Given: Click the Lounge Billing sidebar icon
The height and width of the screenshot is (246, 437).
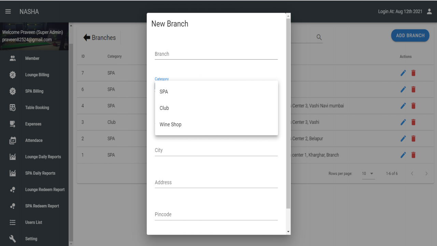Looking at the screenshot, I should pos(13,75).
